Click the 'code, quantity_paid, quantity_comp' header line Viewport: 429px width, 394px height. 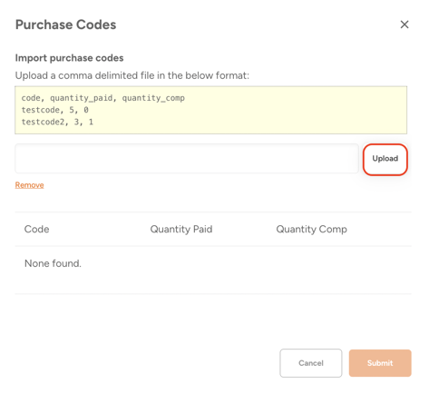click(102, 98)
